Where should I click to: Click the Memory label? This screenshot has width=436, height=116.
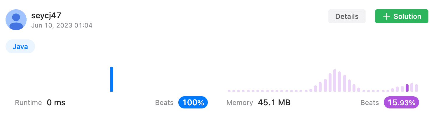(239, 103)
